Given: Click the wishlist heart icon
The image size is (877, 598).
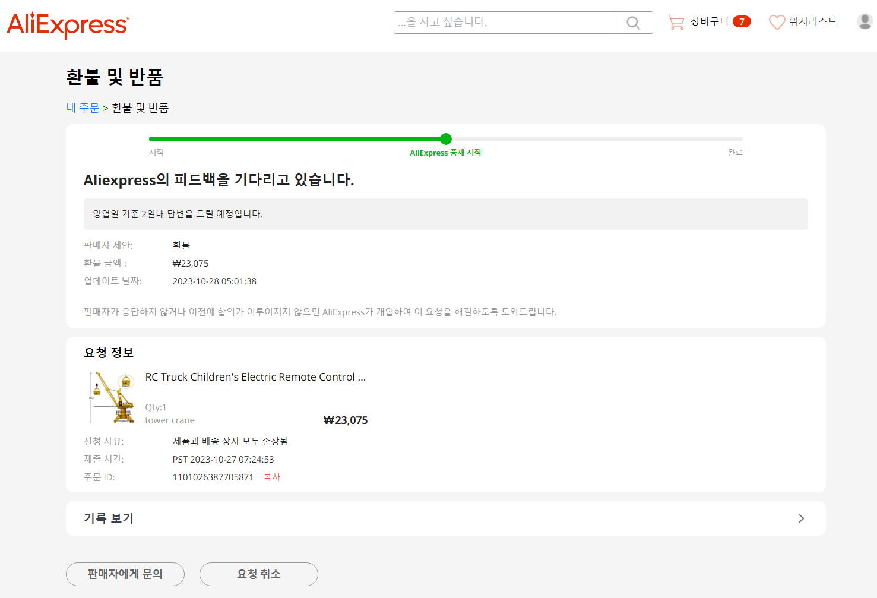Looking at the screenshot, I should (777, 22).
